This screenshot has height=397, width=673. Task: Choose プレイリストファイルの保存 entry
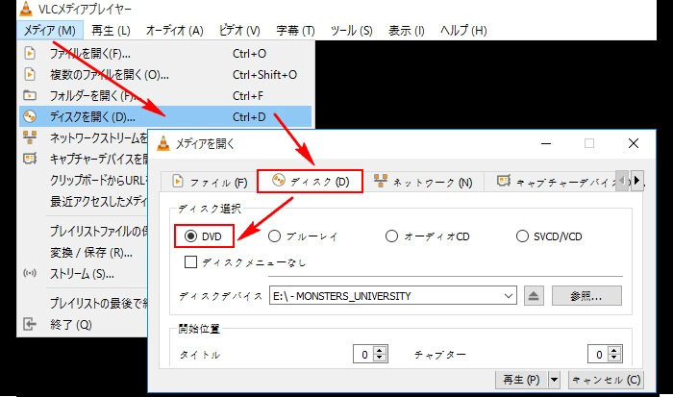tap(99, 231)
